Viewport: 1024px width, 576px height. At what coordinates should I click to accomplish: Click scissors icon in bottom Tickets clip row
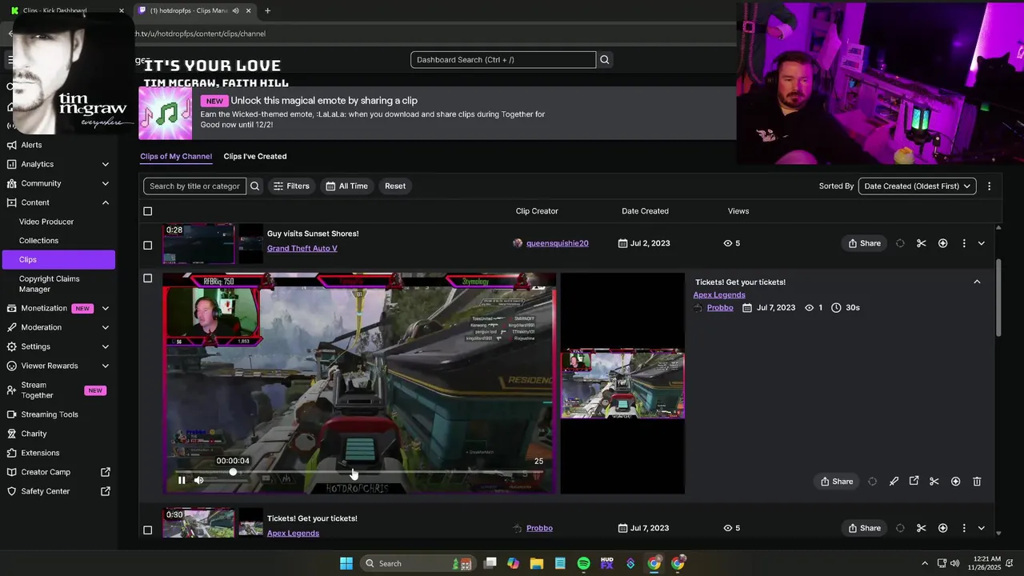921,528
